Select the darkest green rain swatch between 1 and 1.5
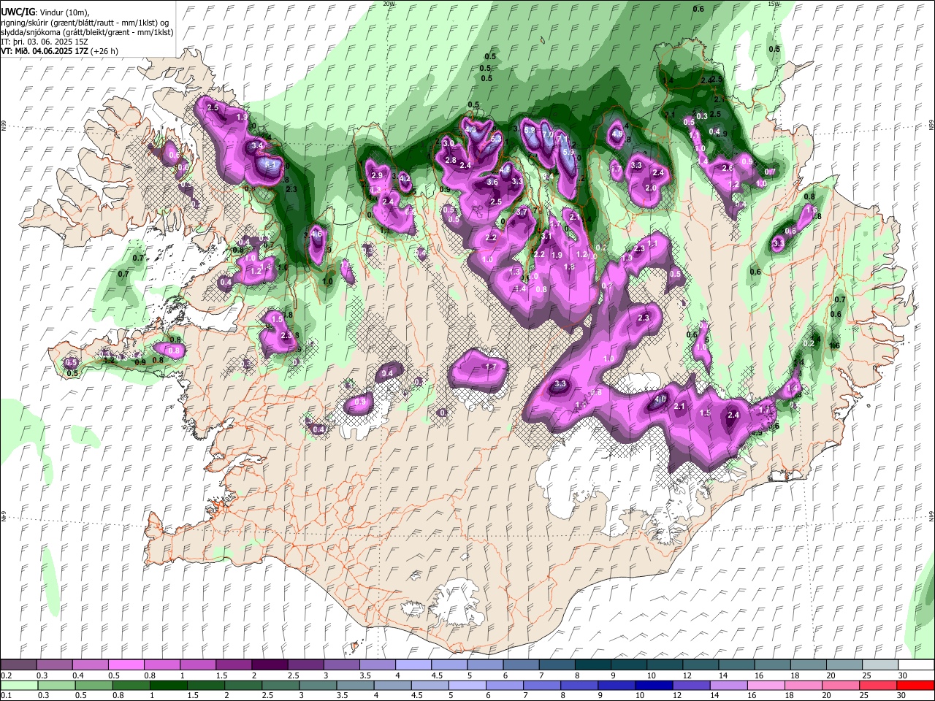 click(x=169, y=686)
